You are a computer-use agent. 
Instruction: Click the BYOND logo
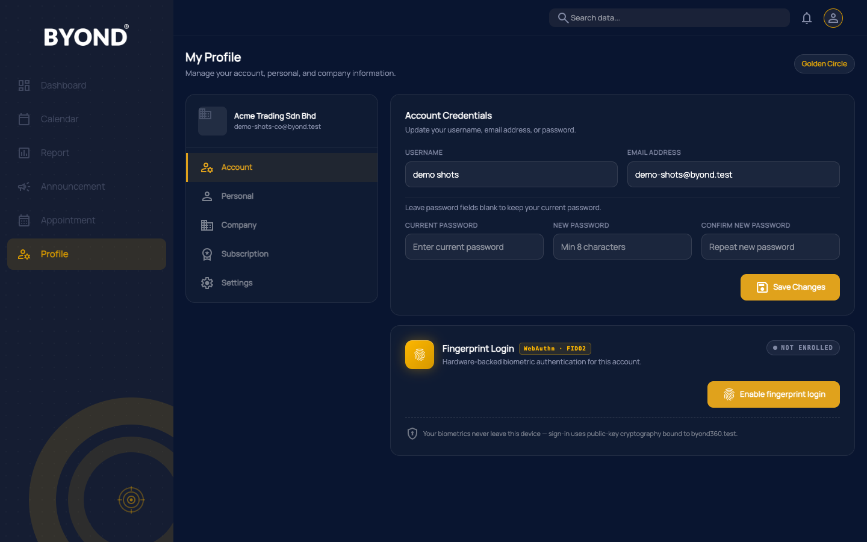[x=86, y=36]
